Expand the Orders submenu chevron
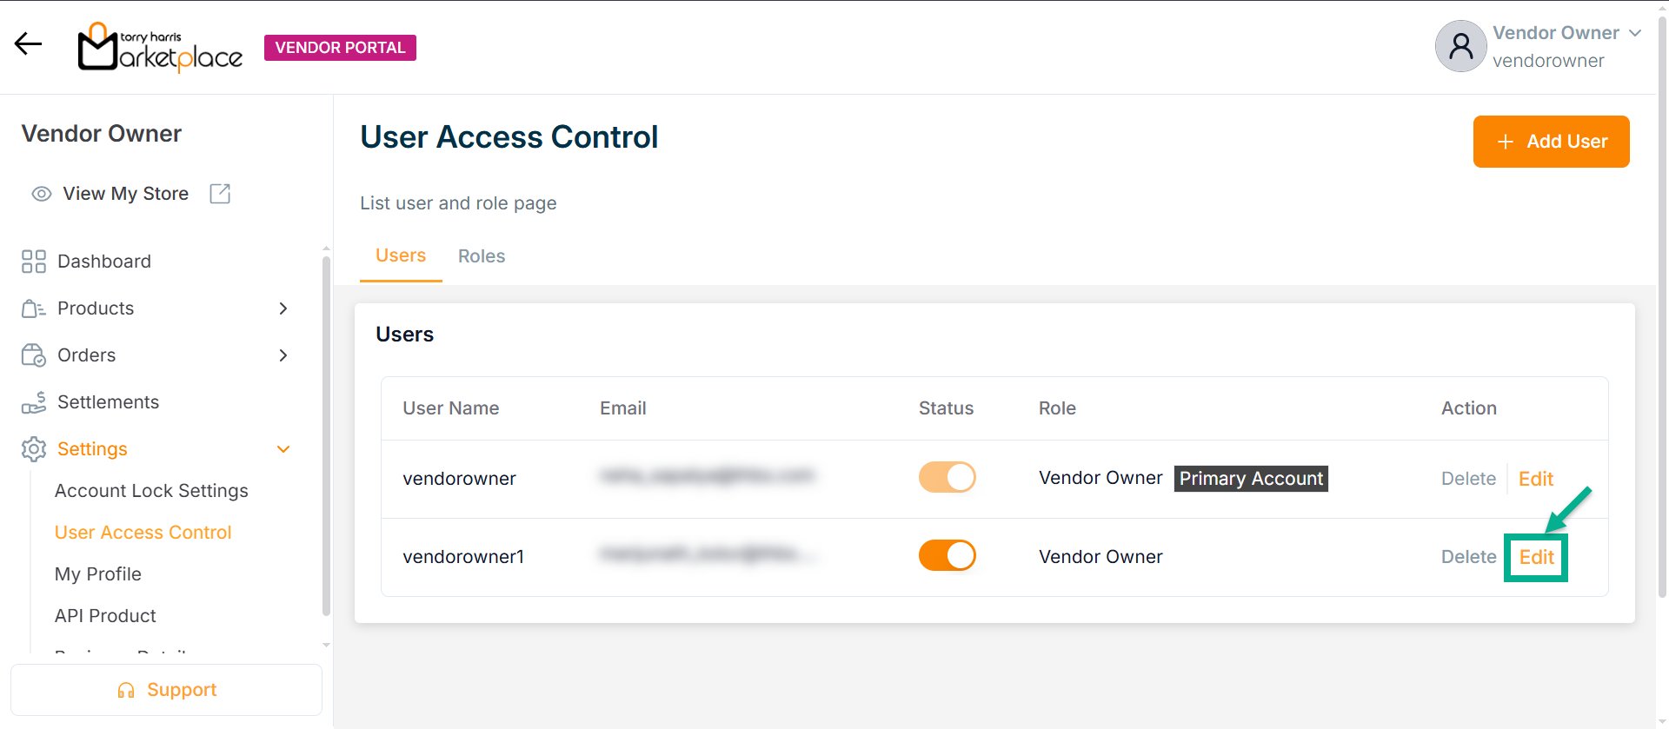This screenshot has width=1669, height=729. pos(283,355)
